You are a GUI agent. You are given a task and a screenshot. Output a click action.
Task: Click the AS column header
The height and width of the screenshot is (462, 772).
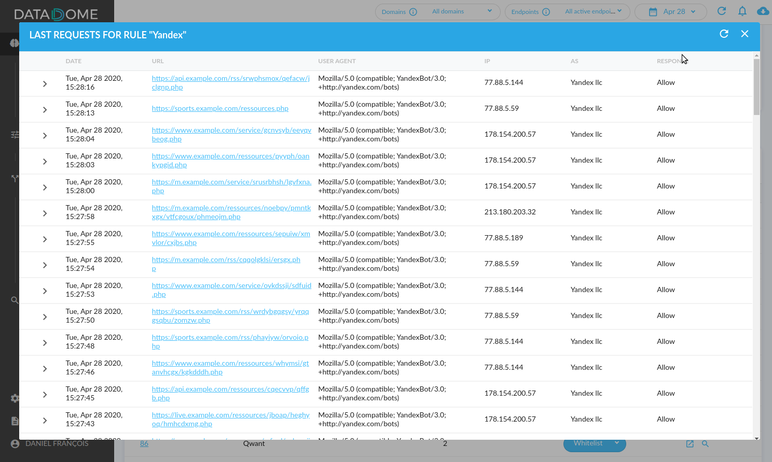tap(574, 61)
